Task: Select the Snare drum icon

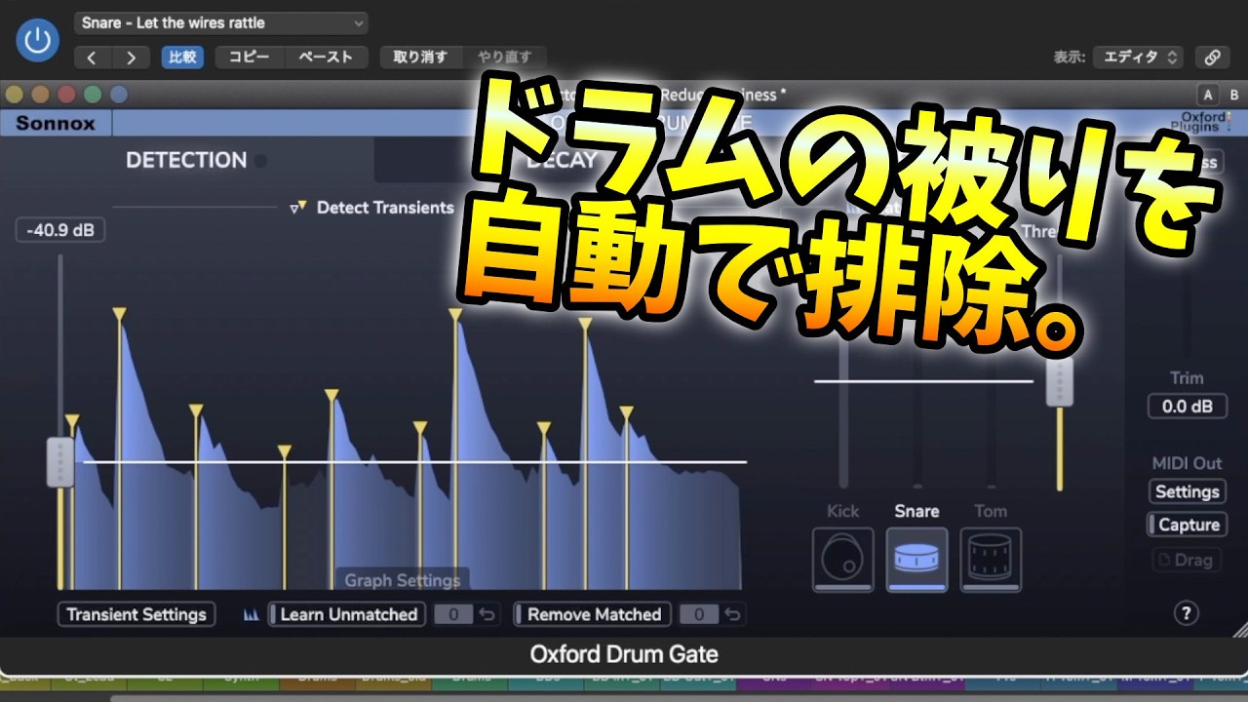Action: (916, 560)
